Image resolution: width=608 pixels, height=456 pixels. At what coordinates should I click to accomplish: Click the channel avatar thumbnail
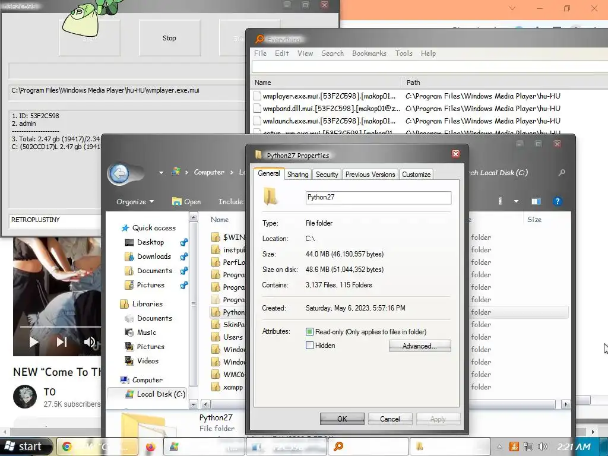click(25, 397)
